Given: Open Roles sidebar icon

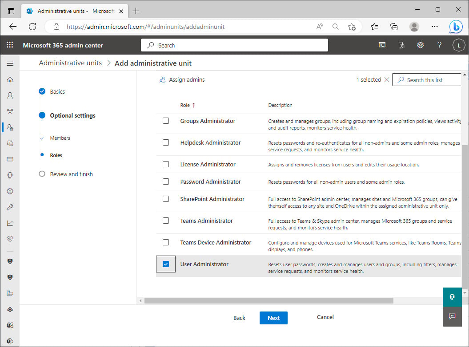Looking at the screenshot, I should click(x=10, y=127).
